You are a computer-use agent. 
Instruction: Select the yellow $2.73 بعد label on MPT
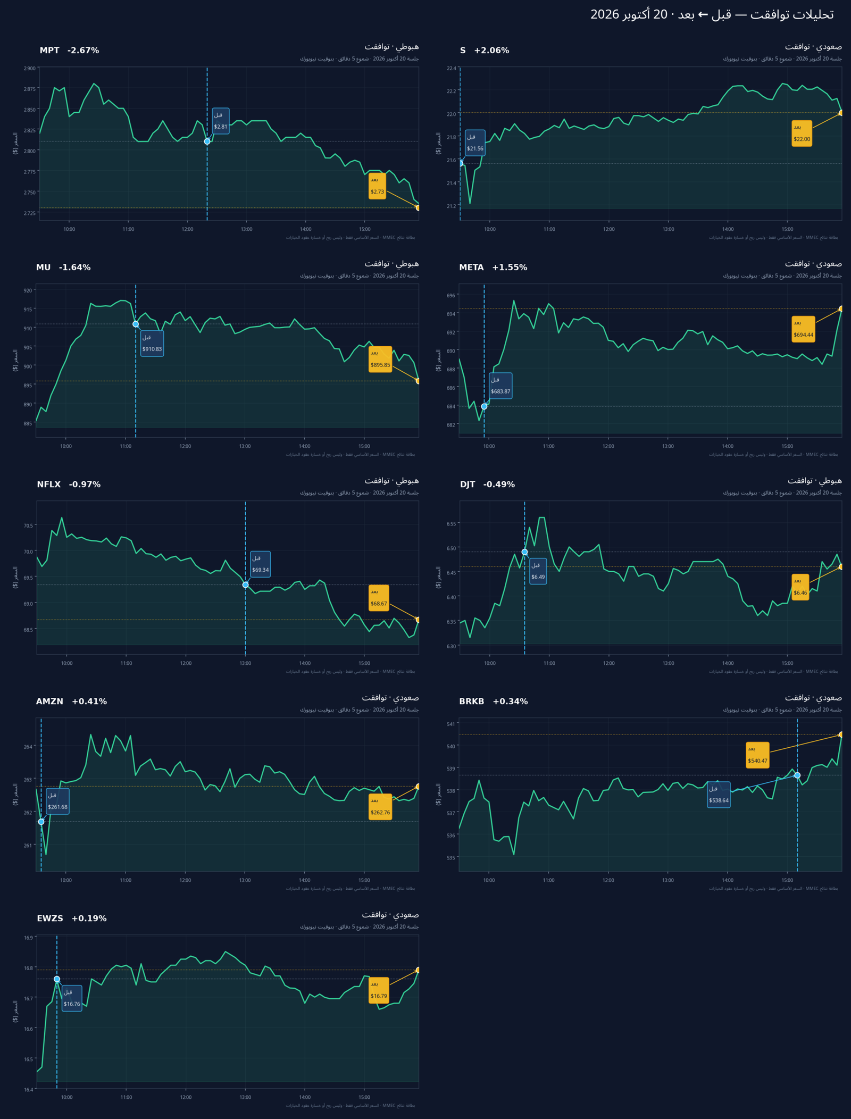(x=377, y=186)
